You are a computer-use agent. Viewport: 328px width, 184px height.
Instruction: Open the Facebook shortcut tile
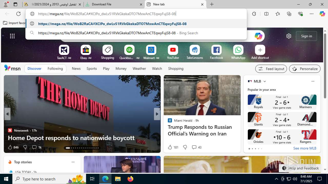(217, 50)
